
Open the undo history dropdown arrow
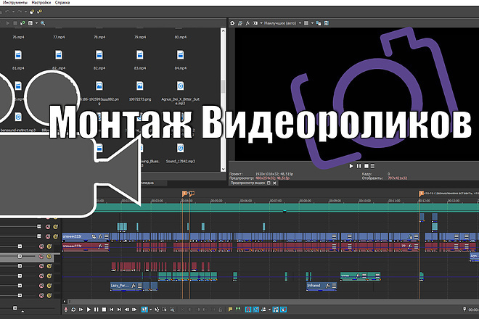point(13,12)
